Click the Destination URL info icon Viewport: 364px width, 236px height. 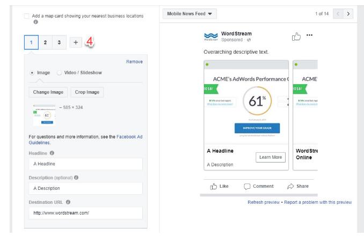(68, 202)
